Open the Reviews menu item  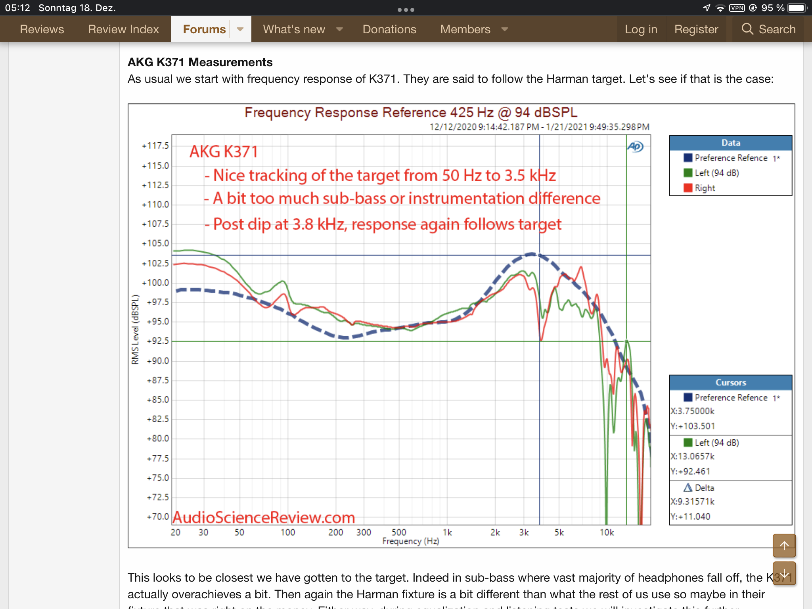pyautogui.click(x=42, y=29)
